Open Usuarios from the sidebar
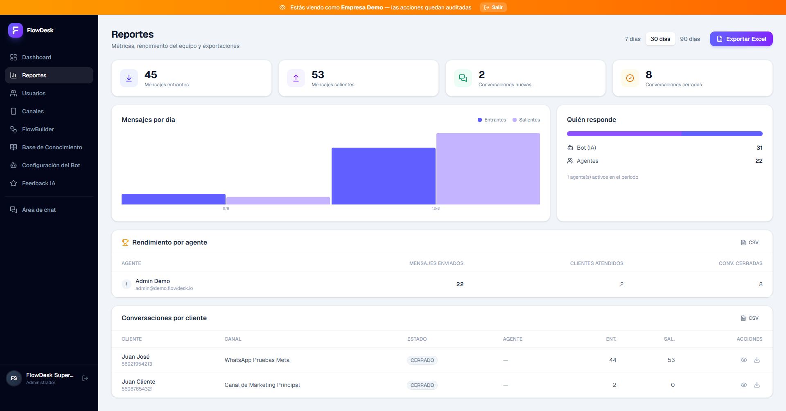This screenshot has width=786, height=411. tap(49, 93)
